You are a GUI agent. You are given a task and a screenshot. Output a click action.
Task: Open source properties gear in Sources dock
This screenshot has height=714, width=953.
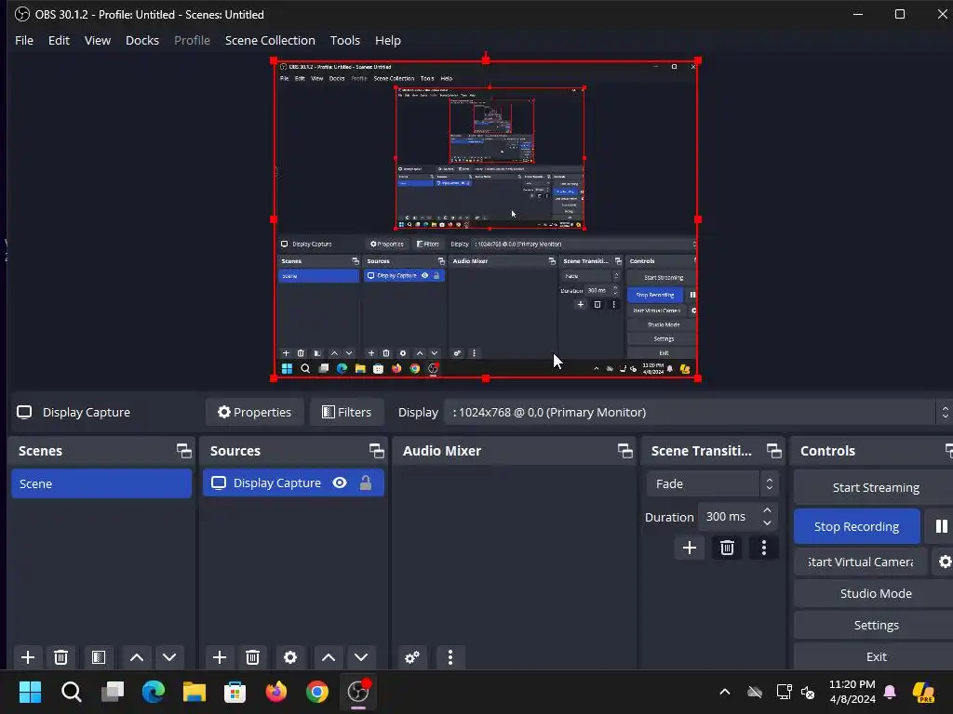pos(290,657)
